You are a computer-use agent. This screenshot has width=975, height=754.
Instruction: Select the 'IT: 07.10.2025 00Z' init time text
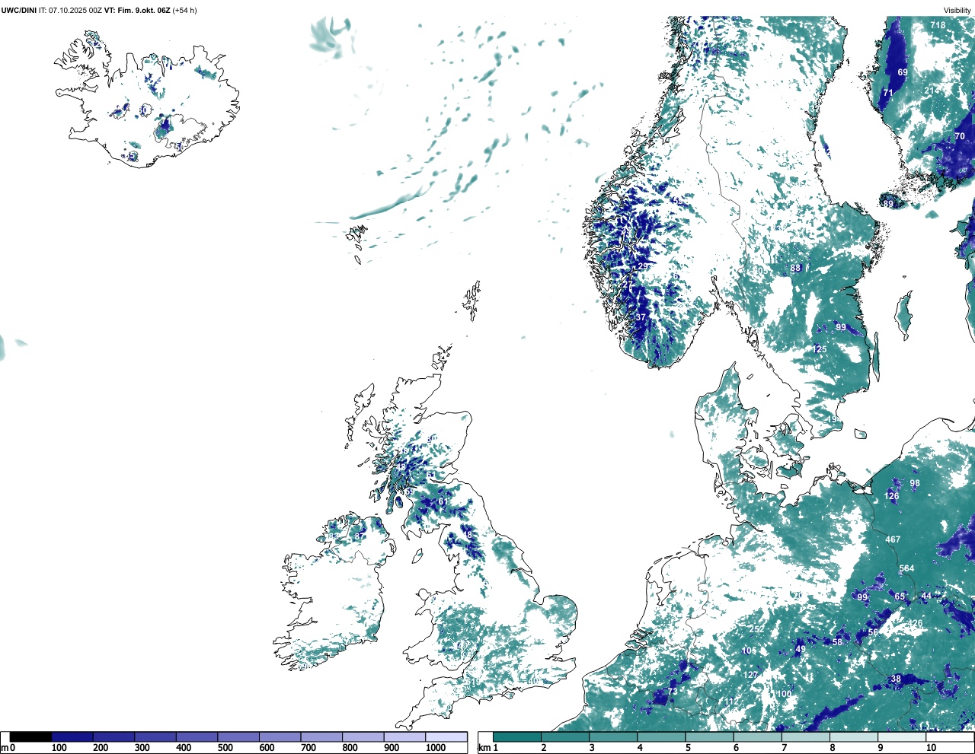pyautogui.click(x=71, y=11)
